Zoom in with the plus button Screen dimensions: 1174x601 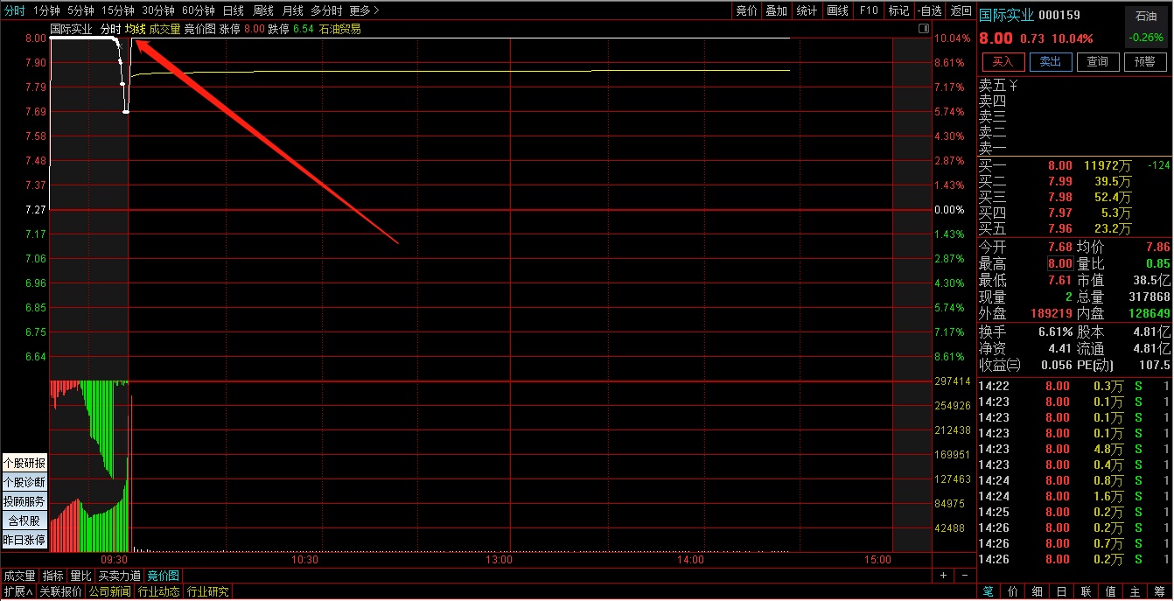943,576
